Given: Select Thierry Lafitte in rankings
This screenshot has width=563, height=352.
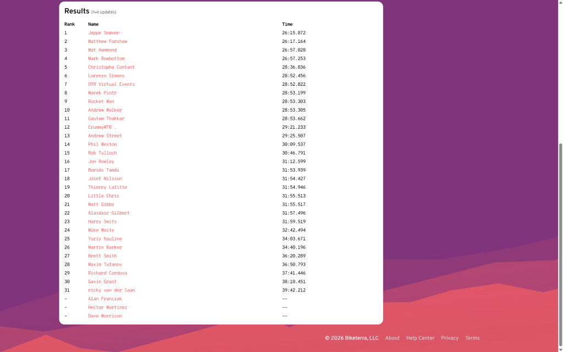Looking at the screenshot, I should (107, 188).
